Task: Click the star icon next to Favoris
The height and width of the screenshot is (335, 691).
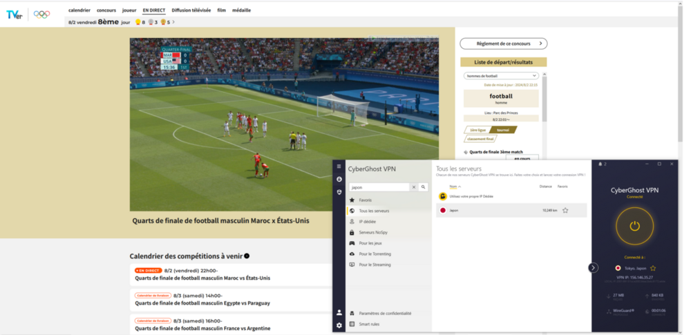Action: pos(352,200)
